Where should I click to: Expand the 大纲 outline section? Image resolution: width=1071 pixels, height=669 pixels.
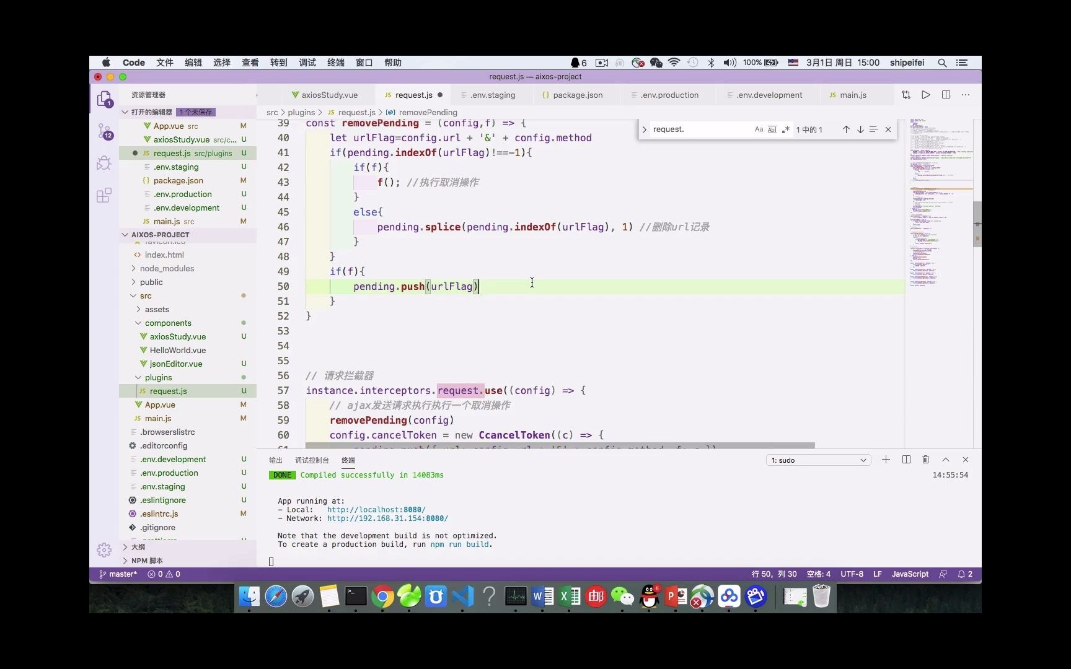click(125, 547)
